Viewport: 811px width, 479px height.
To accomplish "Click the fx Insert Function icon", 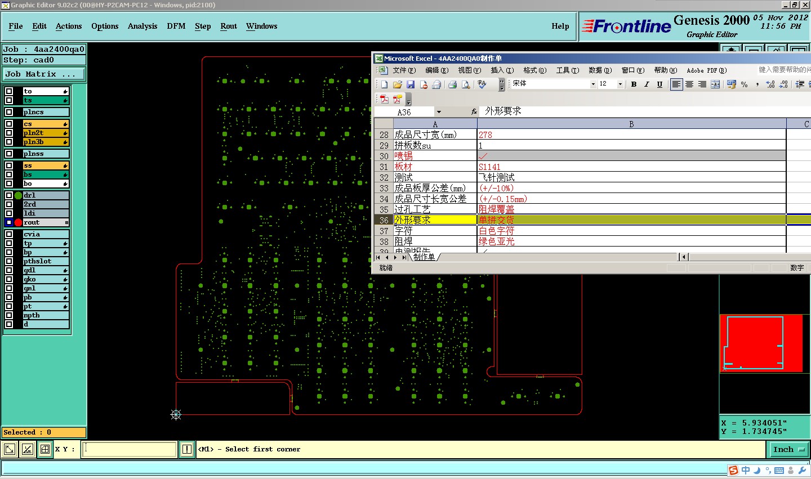I will (474, 112).
